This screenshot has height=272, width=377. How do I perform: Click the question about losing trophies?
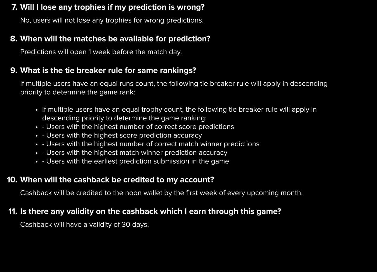[112, 7]
